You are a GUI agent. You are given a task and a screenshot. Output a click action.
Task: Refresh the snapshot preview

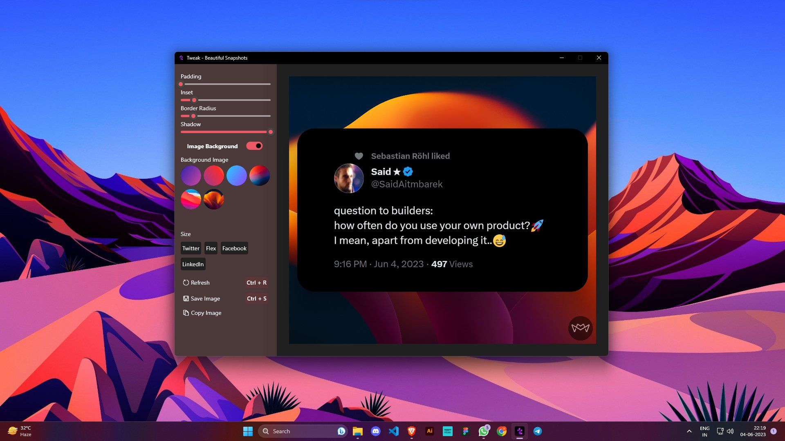click(200, 283)
